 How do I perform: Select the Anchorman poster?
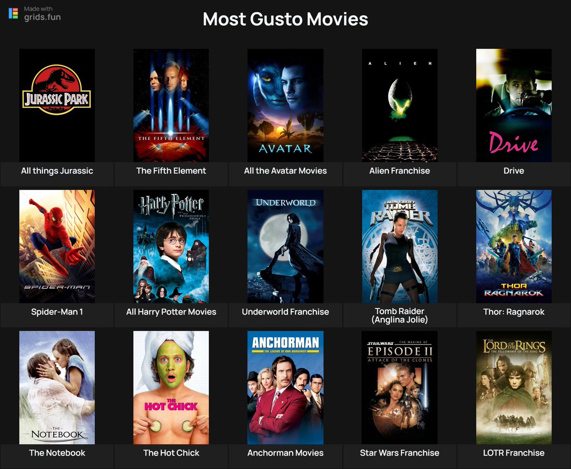[x=285, y=387]
